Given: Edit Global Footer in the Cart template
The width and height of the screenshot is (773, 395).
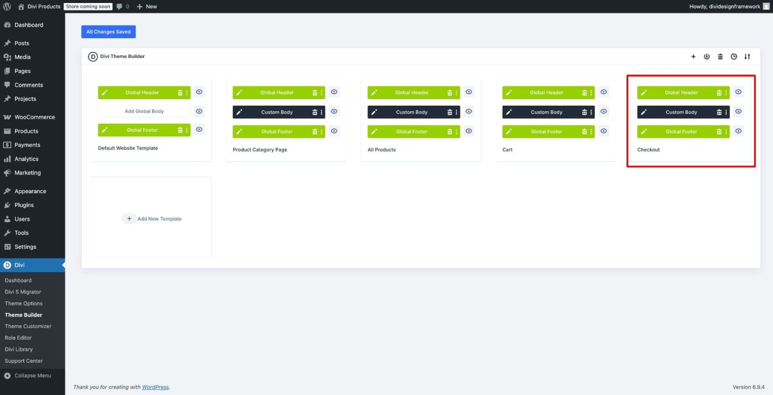Looking at the screenshot, I should pos(509,132).
